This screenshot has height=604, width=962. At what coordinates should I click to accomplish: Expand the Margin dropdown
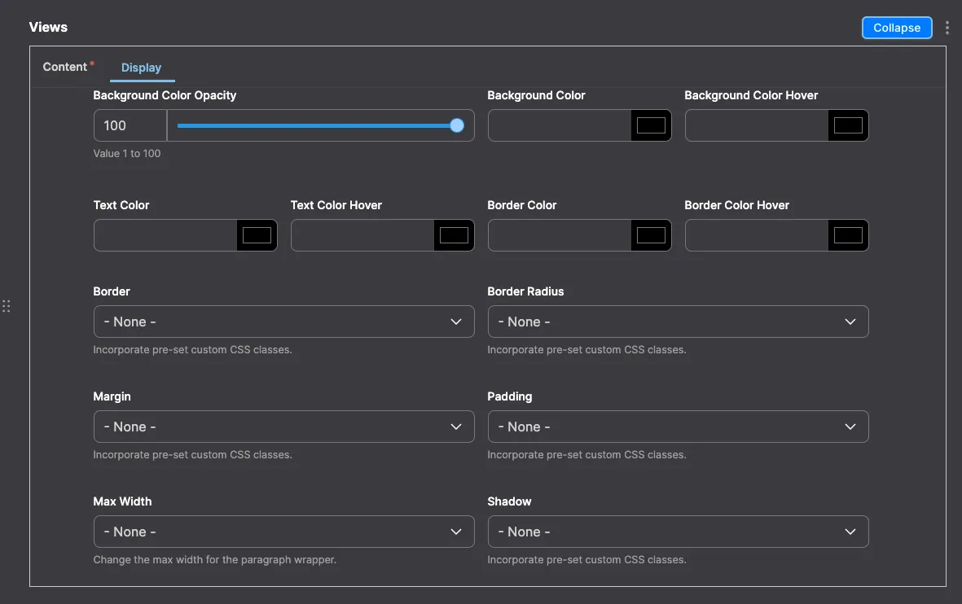click(284, 427)
